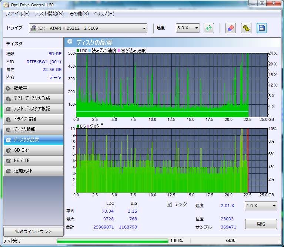Viewport: 284px width, 247px height.
Task: Click the green progress bar
Action: point(112,241)
